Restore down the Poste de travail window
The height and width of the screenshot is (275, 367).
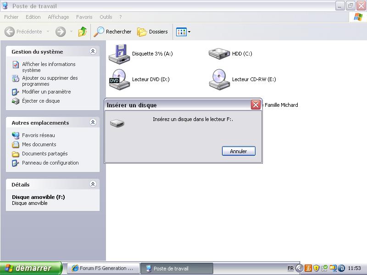tap(350, 6)
